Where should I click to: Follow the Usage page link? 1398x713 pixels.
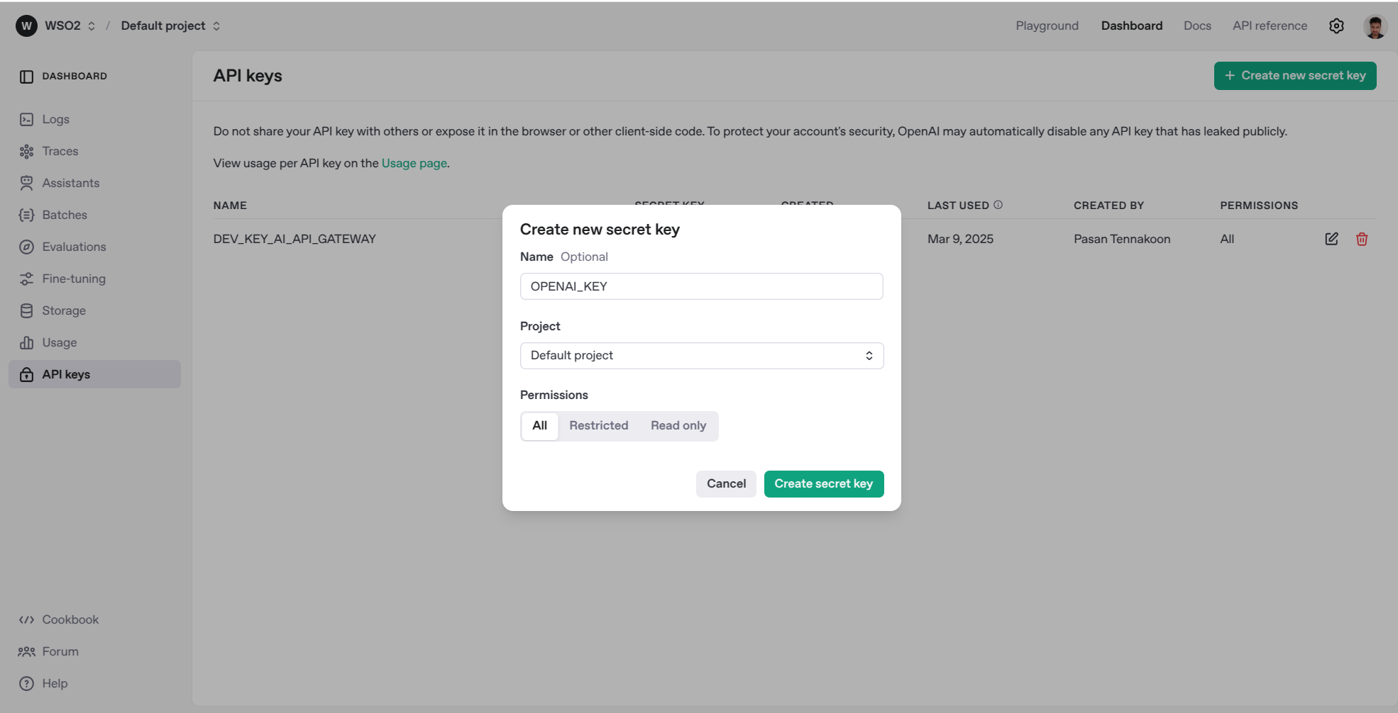coord(414,163)
